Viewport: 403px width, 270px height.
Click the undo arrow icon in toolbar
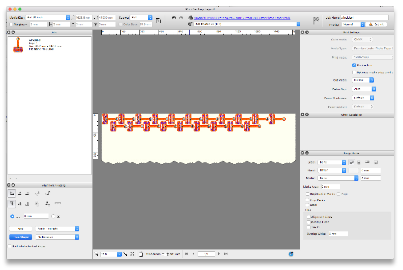(174, 18)
